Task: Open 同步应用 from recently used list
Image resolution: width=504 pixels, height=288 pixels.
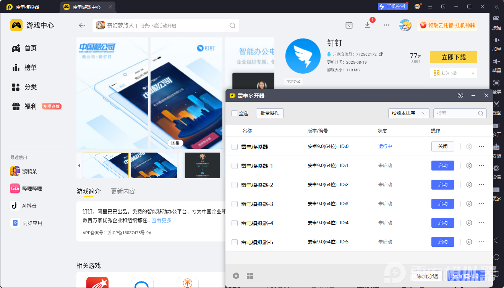Action: 26,223
